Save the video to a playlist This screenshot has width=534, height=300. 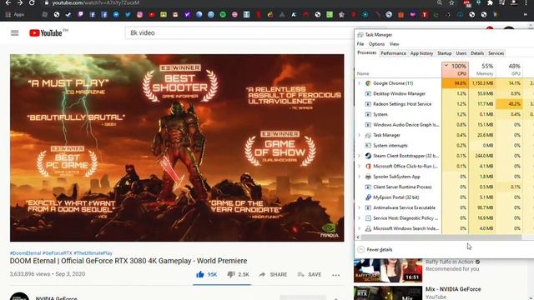(310, 274)
